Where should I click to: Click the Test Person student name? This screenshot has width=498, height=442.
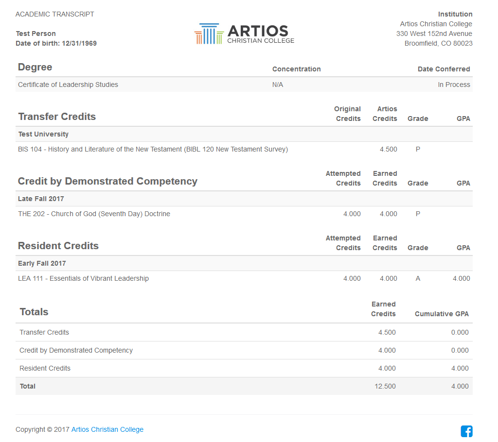tap(36, 34)
